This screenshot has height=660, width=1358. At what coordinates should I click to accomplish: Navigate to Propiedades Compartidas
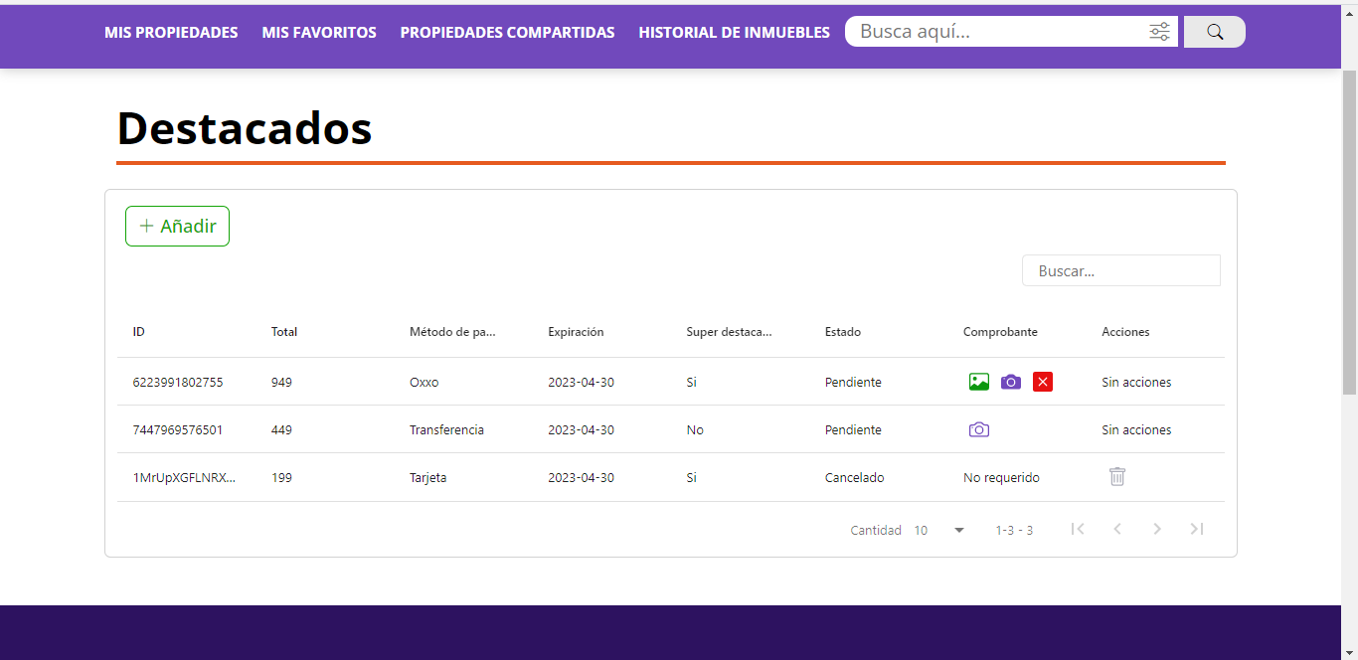(x=507, y=33)
